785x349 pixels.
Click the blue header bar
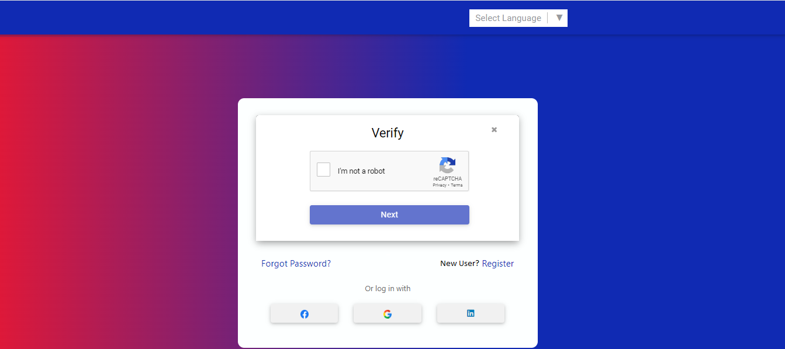tap(234, 18)
